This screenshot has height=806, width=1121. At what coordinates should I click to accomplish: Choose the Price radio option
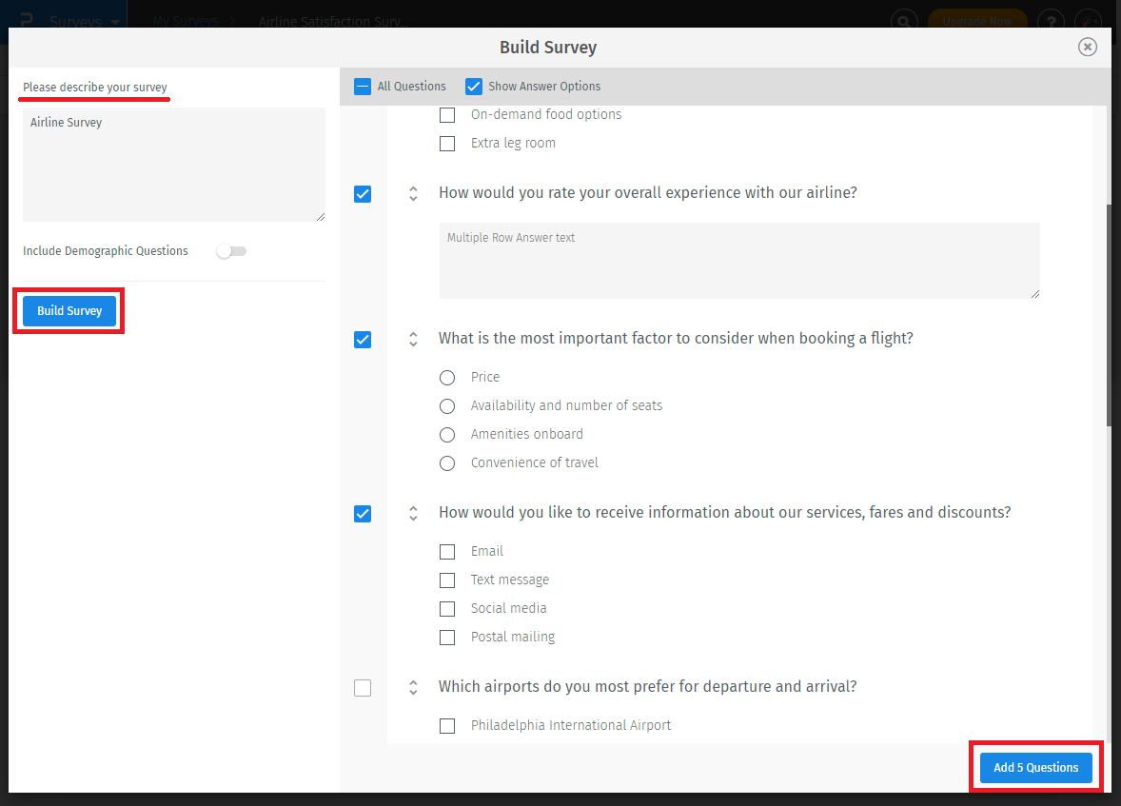[447, 378]
